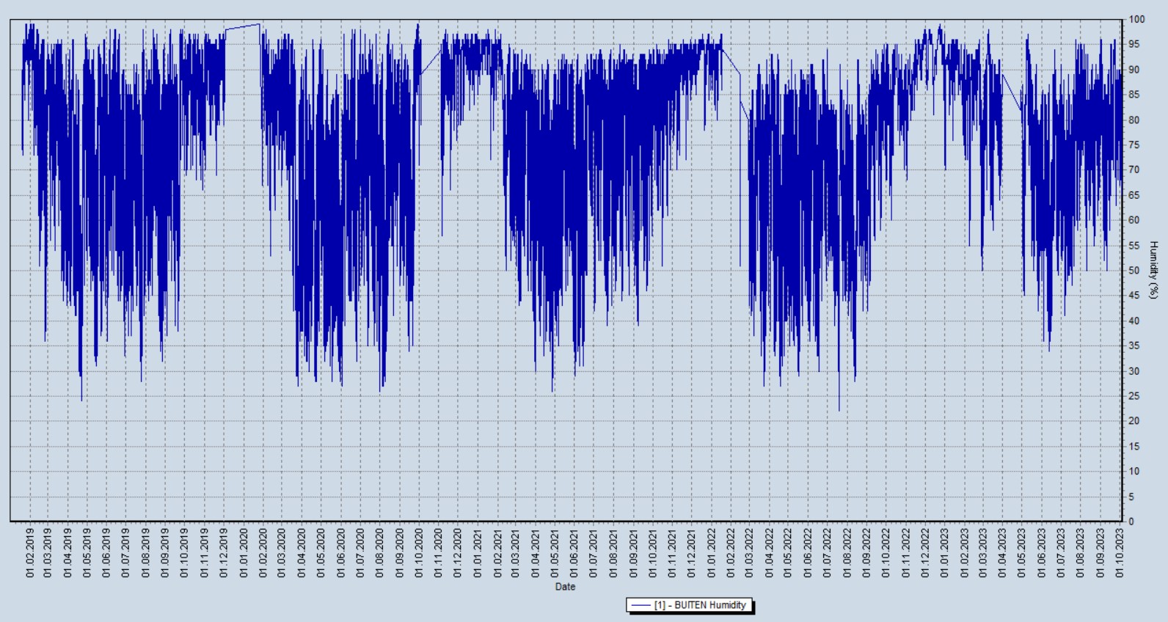This screenshot has width=1168, height=622.
Task: Click the 01.01.2022 date tick label
Action: [x=711, y=552]
